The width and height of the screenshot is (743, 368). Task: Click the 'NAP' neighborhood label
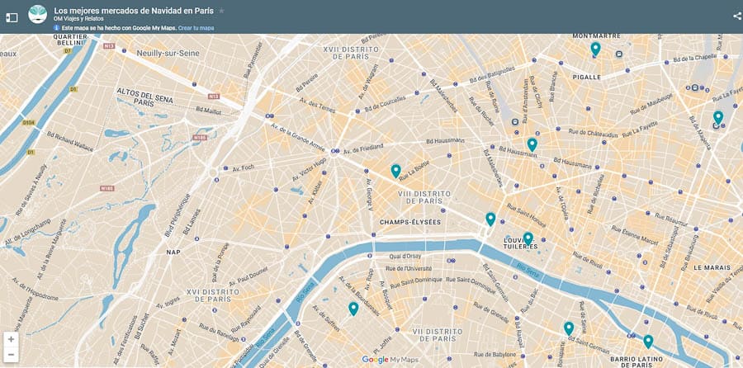click(x=173, y=252)
